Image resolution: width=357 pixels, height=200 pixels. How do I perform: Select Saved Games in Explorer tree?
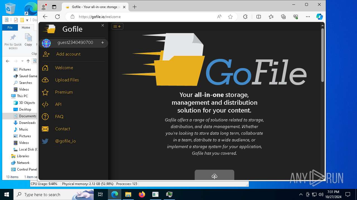(26, 76)
